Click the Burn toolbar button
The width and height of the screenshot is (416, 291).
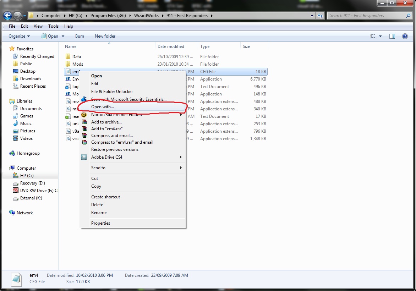click(80, 36)
